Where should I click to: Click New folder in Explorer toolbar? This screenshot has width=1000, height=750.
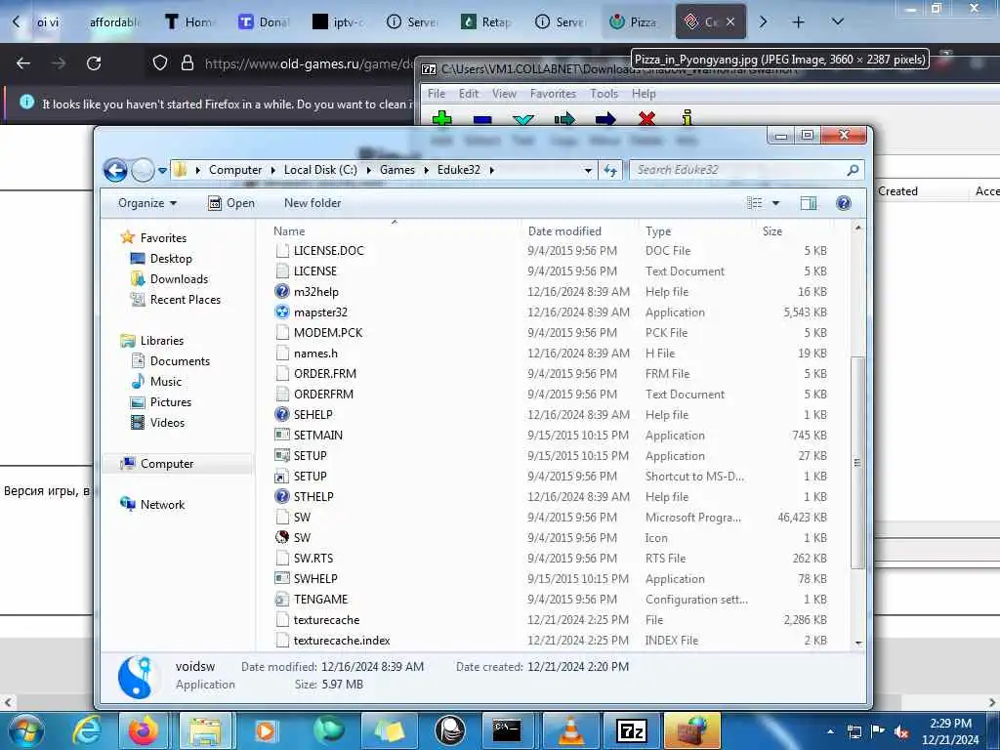pos(312,203)
